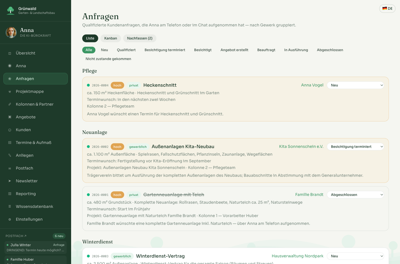Filter requests by Neu status
The height and width of the screenshot is (264, 400).
[104, 50]
